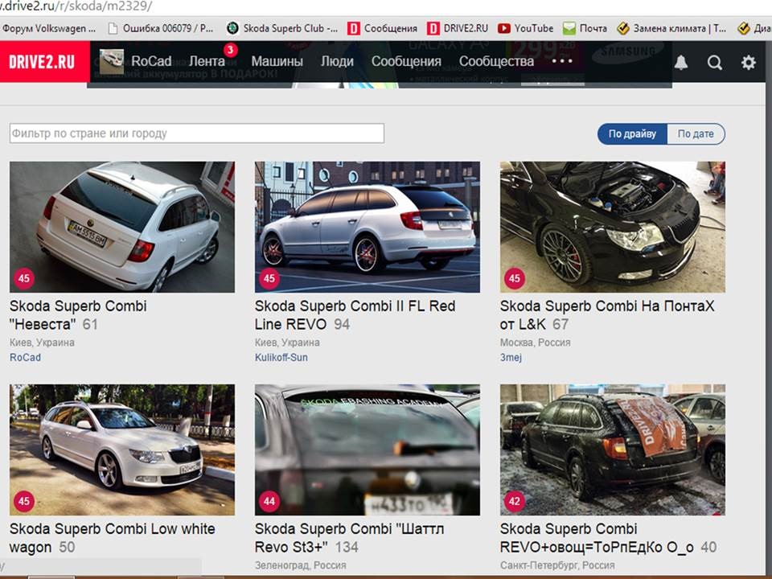The width and height of the screenshot is (772, 579).
Task: Open the REVO+овощ=ТоРпЕдКо O_o title link
Action: click(597, 538)
